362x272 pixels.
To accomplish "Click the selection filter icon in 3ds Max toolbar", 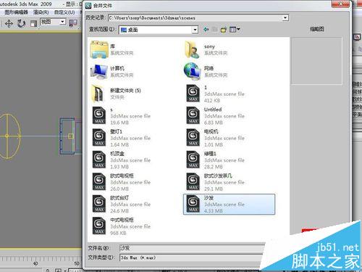I will point(73,23).
